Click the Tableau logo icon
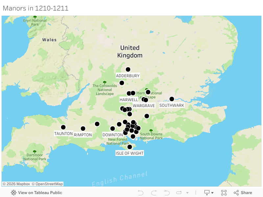The image size is (263, 197). pyautogui.click(x=13, y=193)
